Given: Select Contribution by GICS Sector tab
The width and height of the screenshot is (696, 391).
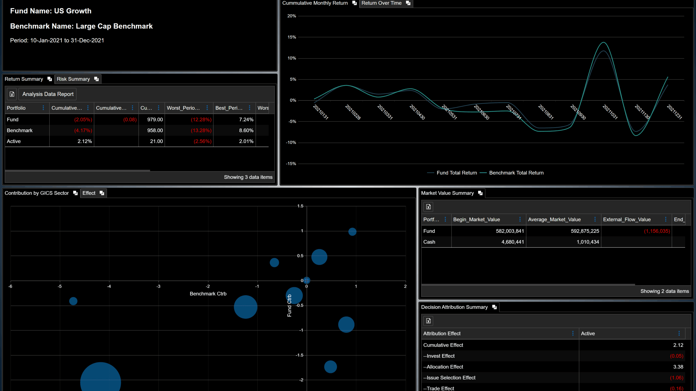Looking at the screenshot, I should [x=37, y=193].
